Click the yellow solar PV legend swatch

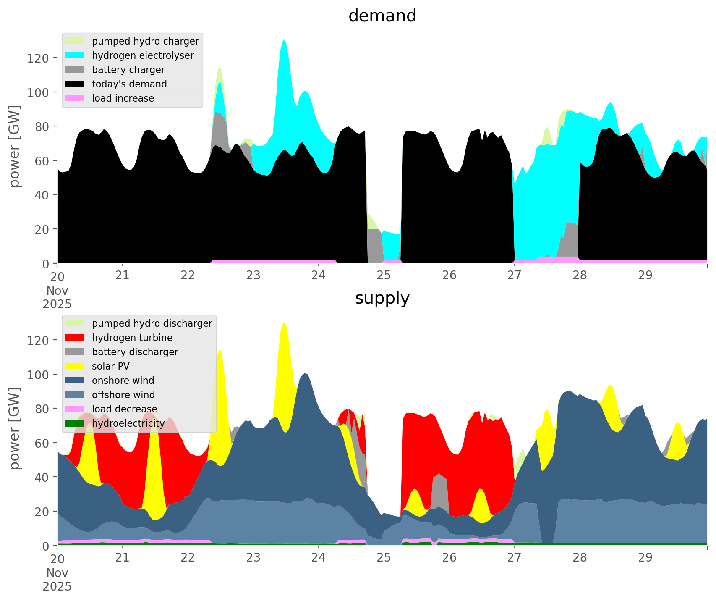click(75, 366)
